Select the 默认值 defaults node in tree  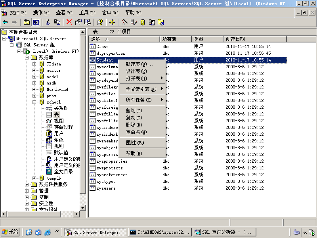pyautogui.click(x=61, y=153)
